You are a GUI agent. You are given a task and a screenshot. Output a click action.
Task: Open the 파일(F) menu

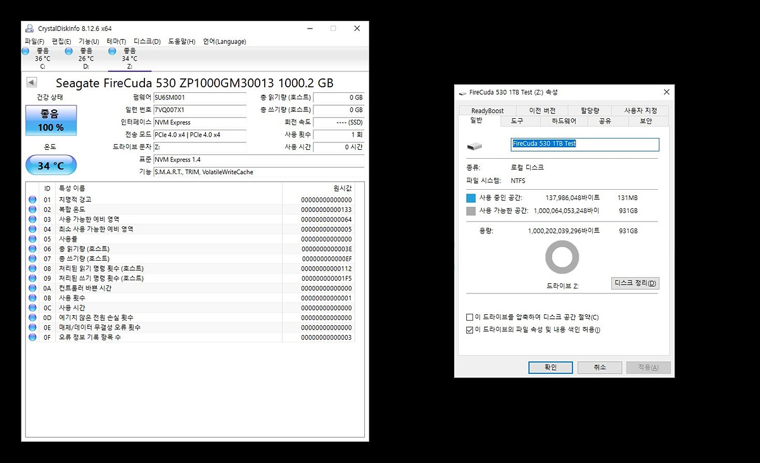[x=34, y=42]
